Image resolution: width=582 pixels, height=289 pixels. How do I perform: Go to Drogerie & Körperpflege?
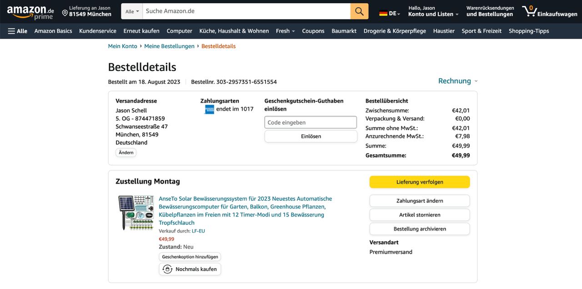[x=394, y=31]
